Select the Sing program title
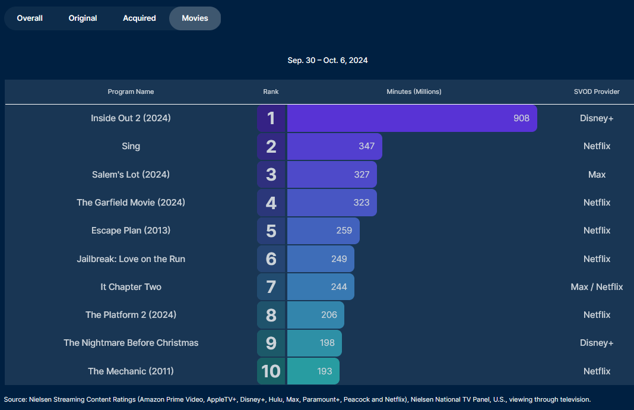The width and height of the screenshot is (634, 410). [131, 146]
